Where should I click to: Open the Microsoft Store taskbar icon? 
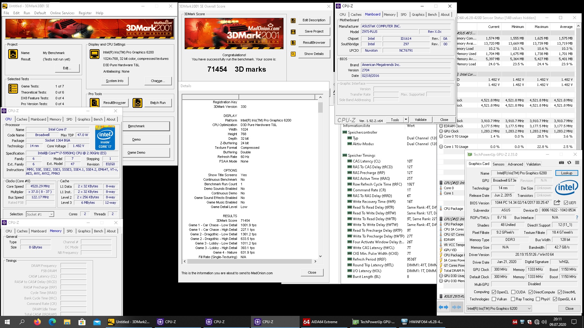[x=82, y=322]
